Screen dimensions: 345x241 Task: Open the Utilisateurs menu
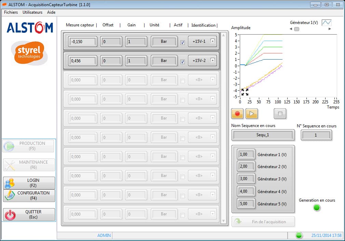point(32,12)
